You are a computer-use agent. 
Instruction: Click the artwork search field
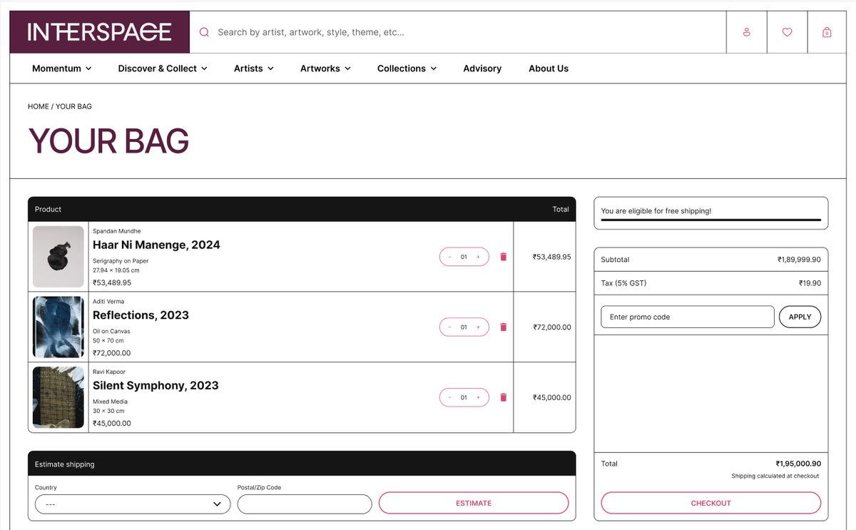pos(457,32)
